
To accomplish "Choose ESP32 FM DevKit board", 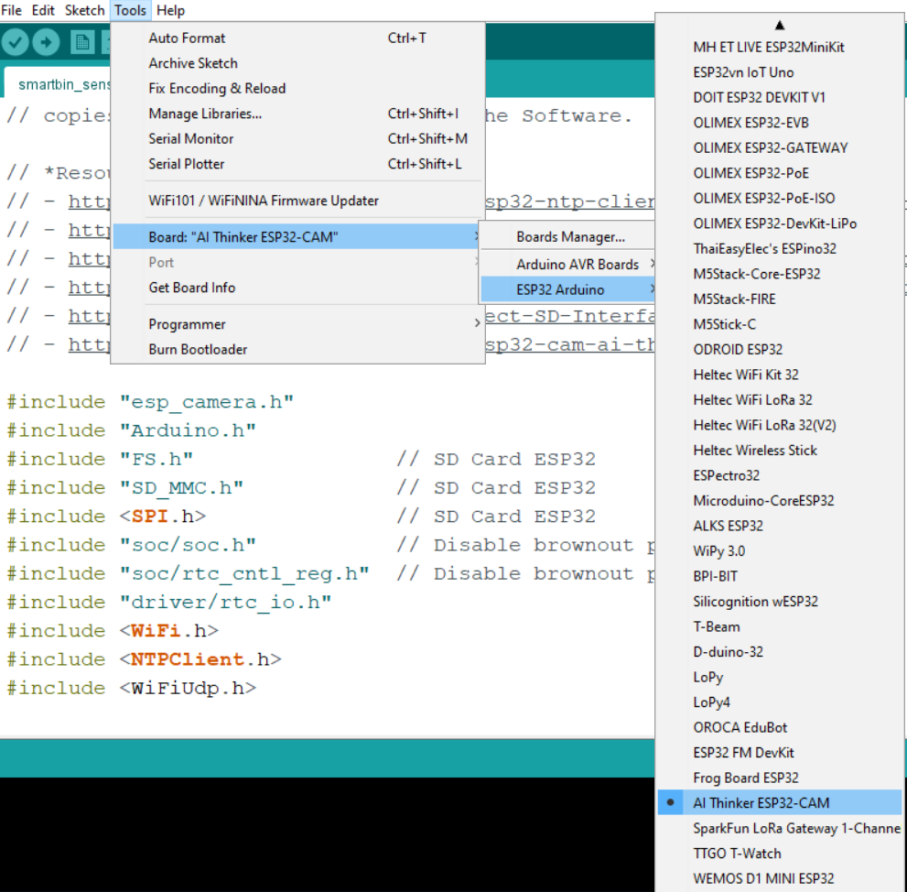I will (x=779, y=753).
